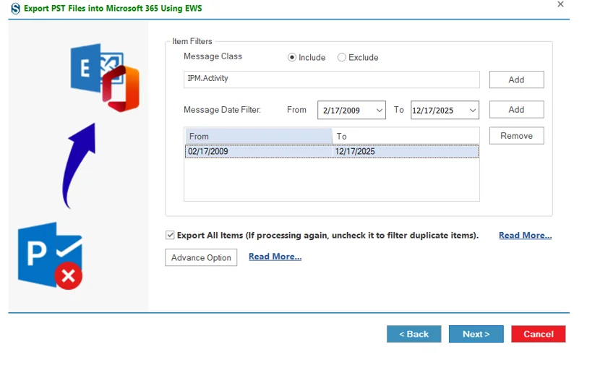Remove the selected date range
Screen dimensions: 600x365
point(516,136)
